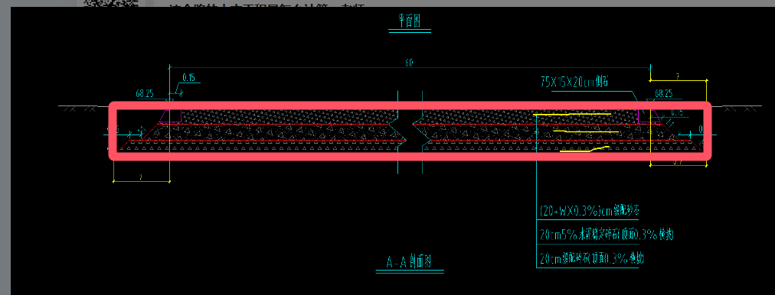
Task: Click the A-A 剖面图 section title
Action: click(409, 262)
